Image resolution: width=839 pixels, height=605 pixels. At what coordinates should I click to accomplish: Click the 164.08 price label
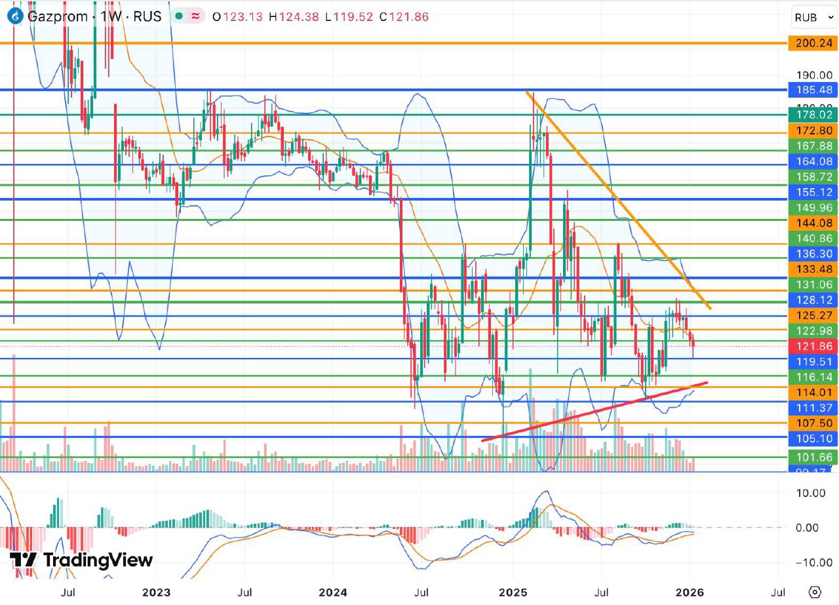(811, 161)
